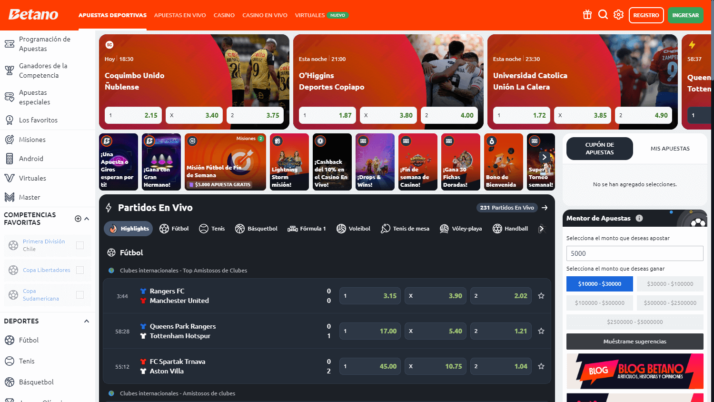
Task: Favorite the FC Spartak Trnava match star
Action: (541, 366)
